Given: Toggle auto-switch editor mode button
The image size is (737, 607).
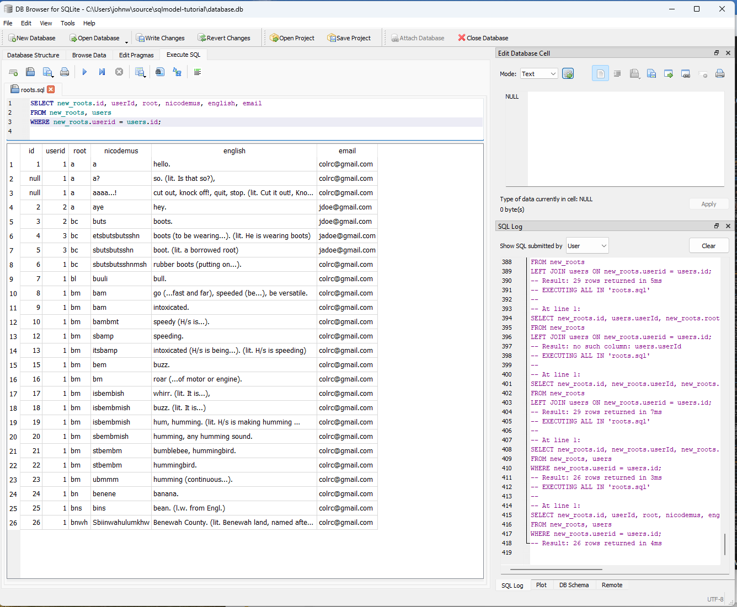Looking at the screenshot, I should pos(568,74).
